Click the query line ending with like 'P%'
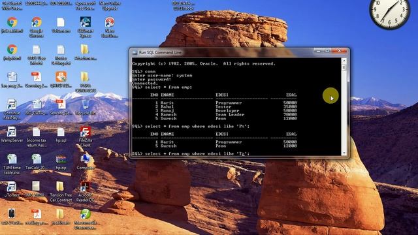Screen dimensions: 418x235 pyautogui.click(x=191, y=126)
